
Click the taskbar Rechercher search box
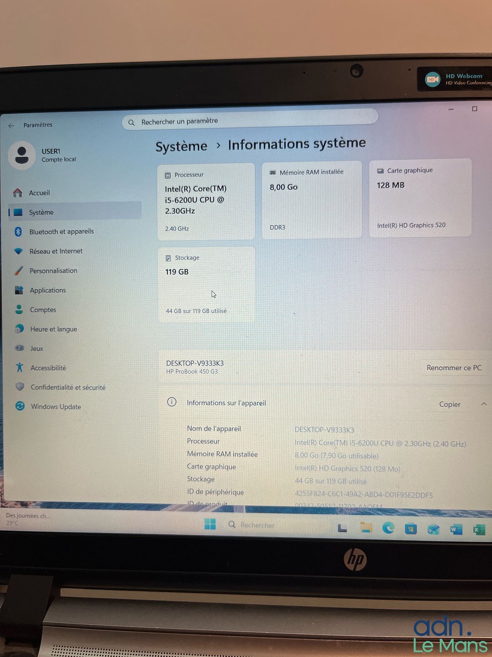[276, 525]
